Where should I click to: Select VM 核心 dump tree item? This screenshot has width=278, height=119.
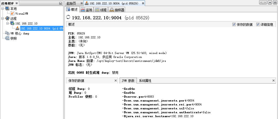[x=20, y=33]
